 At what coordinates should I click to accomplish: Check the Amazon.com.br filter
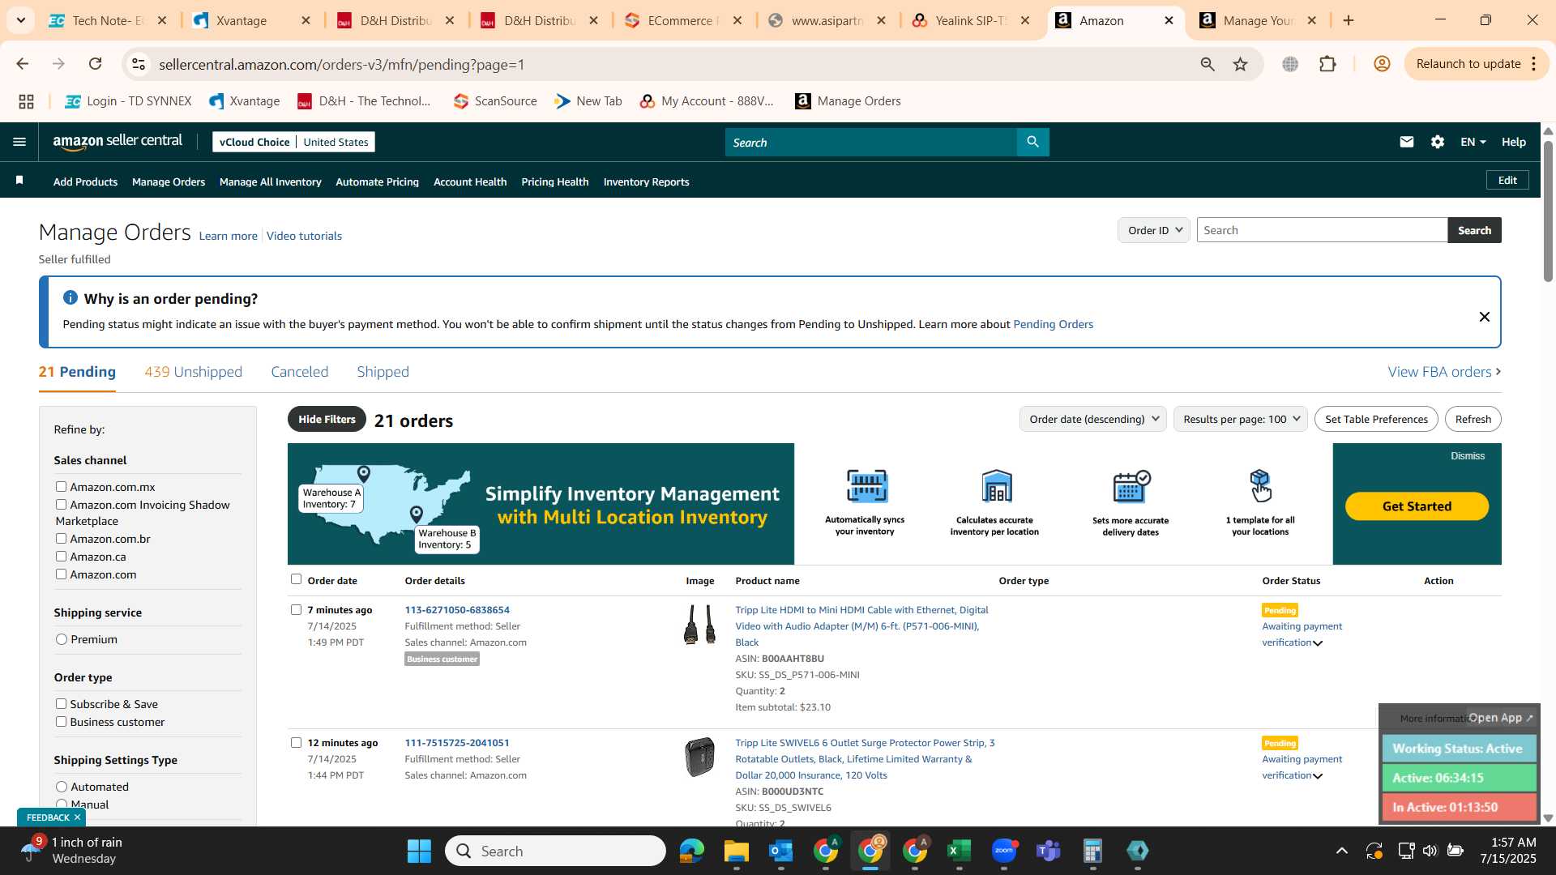pos(61,538)
